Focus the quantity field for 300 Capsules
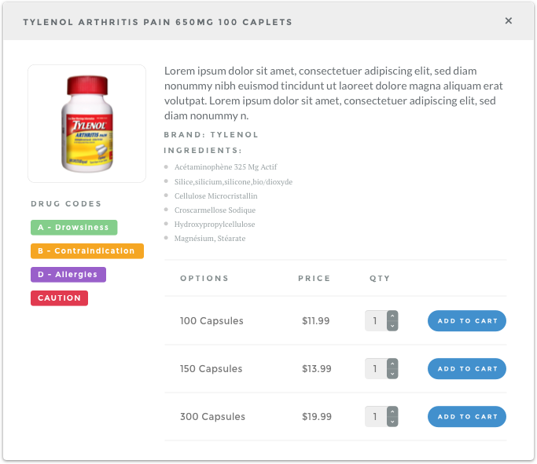The image size is (537, 464). (x=375, y=417)
